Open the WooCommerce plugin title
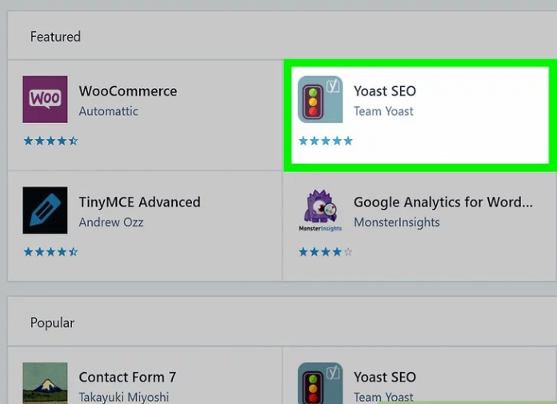The width and height of the screenshot is (557, 404). (128, 91)
